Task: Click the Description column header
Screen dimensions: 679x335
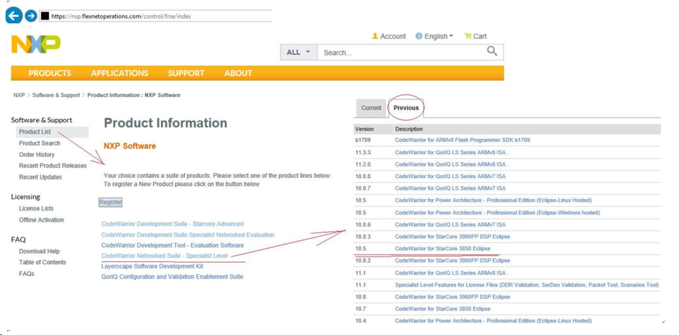Action: tap(408, 129)
